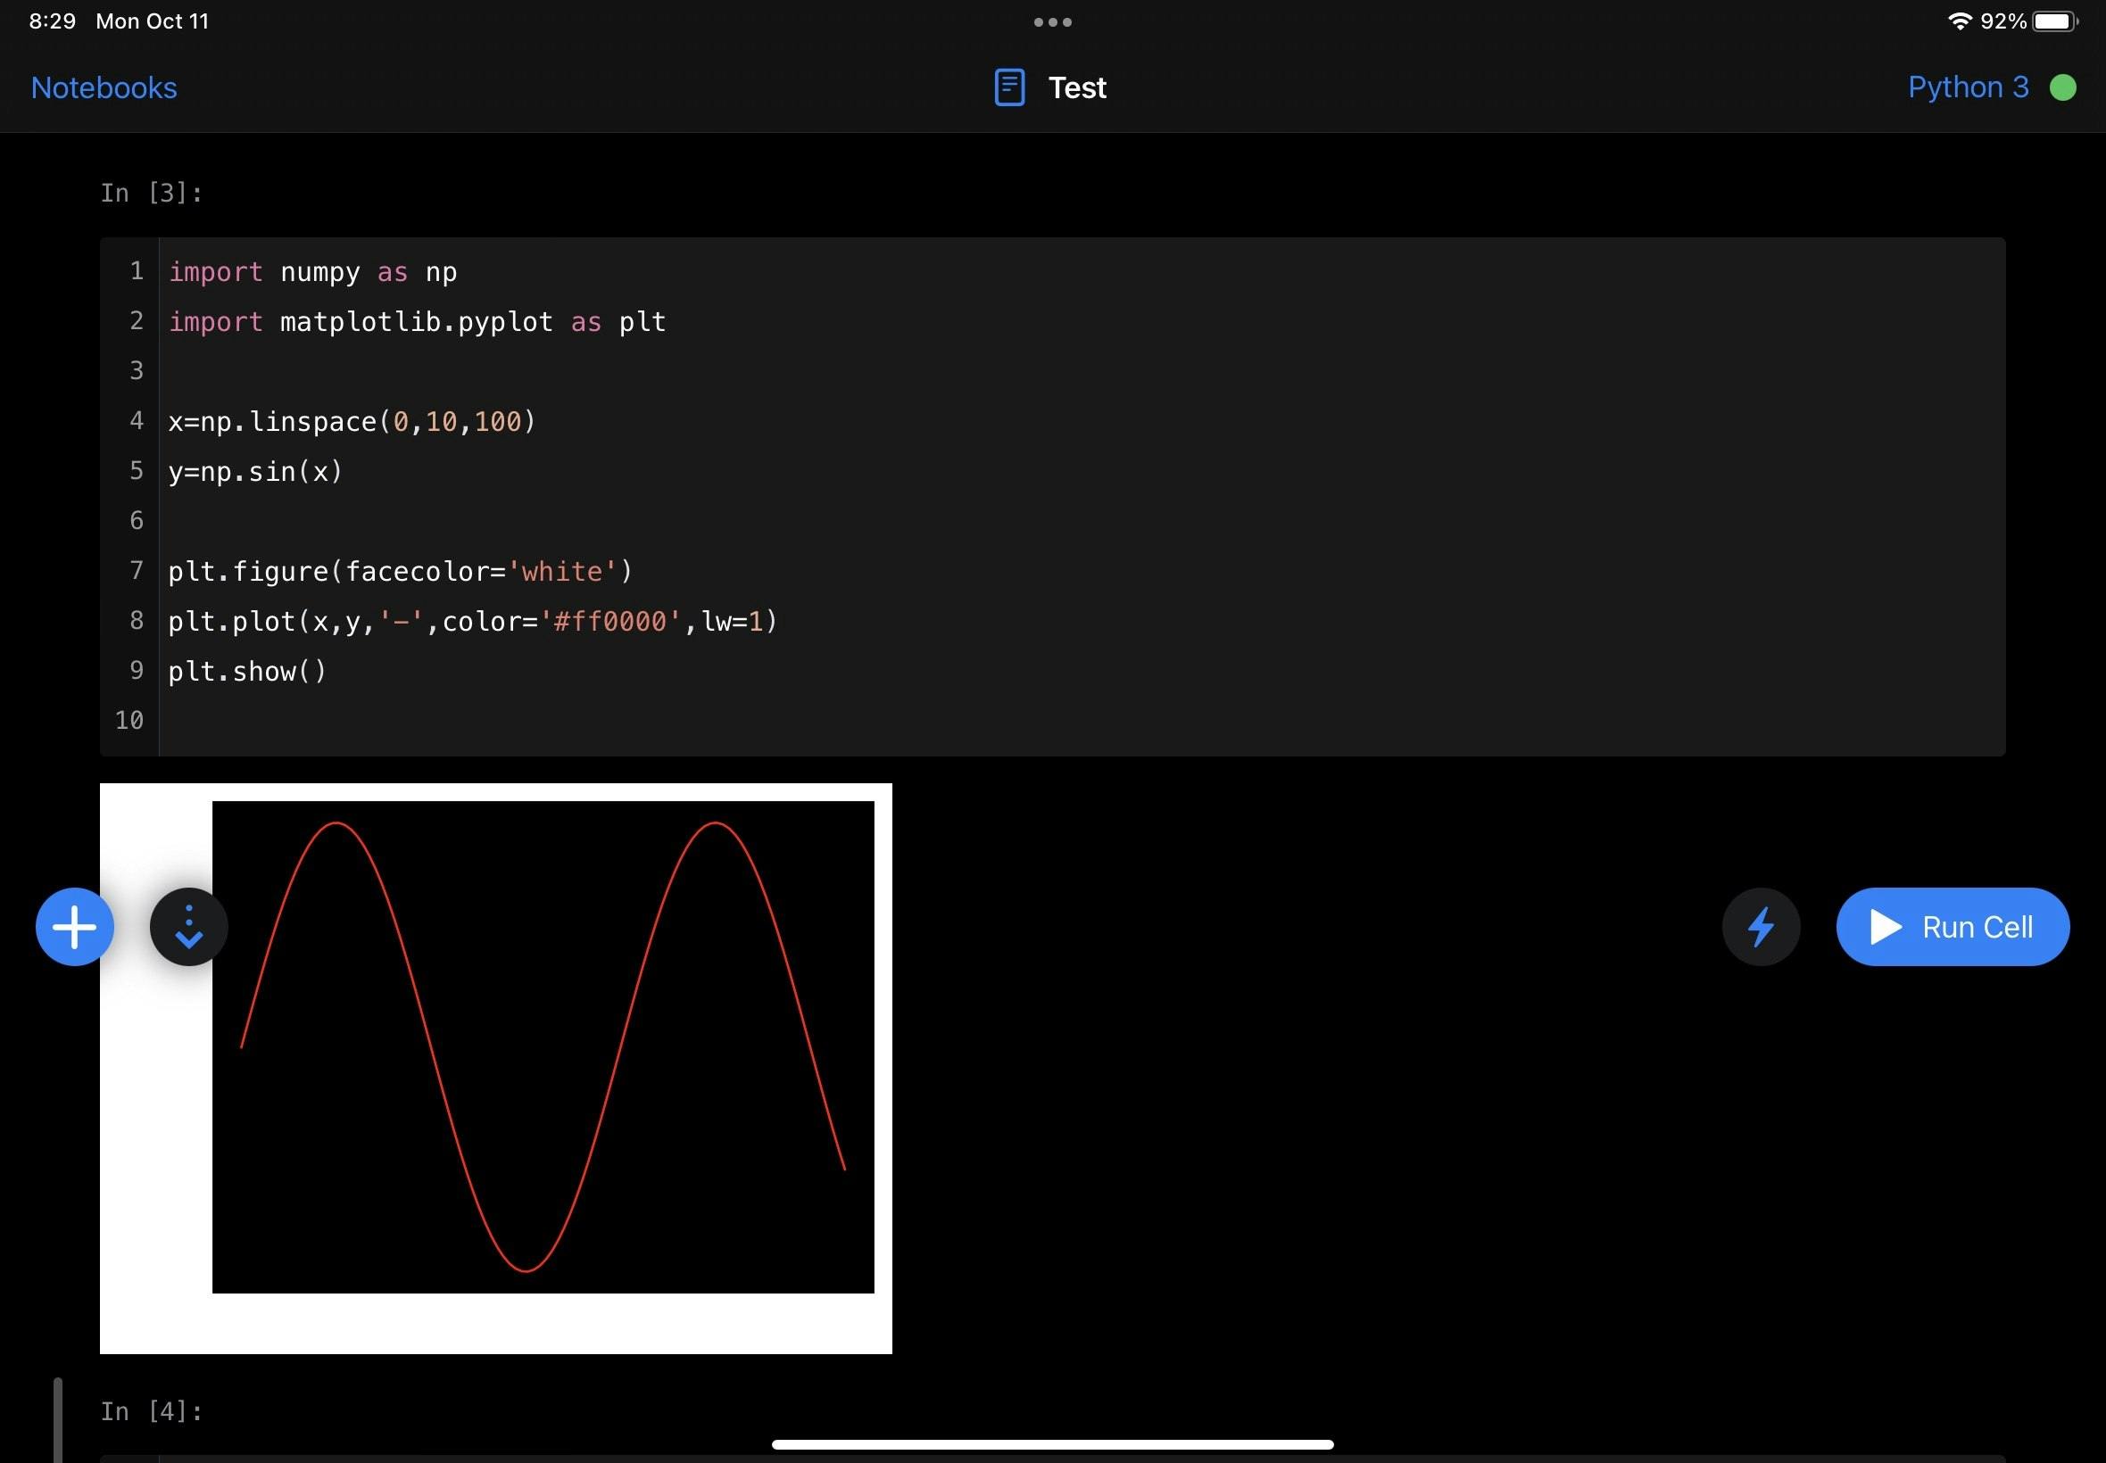Tap the home indicator bar
Screen dimensions: 2106x1463
coord(1052,1443)
